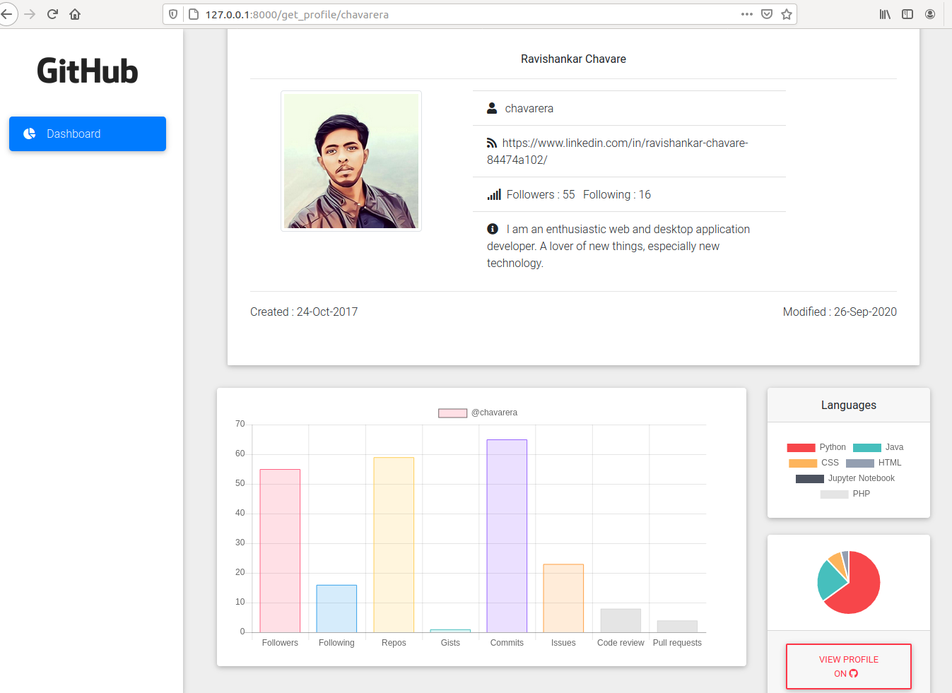This screenshot has height=693, width=952.
Task: Open the page actions three-dots menu
Action: click(x=747, y=14)
